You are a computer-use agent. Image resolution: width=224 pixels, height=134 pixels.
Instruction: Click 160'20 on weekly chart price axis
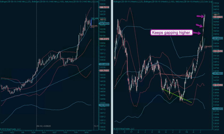tap(216, 31)
